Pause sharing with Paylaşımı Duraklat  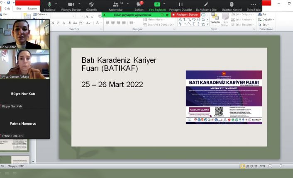tap(181, 6)
